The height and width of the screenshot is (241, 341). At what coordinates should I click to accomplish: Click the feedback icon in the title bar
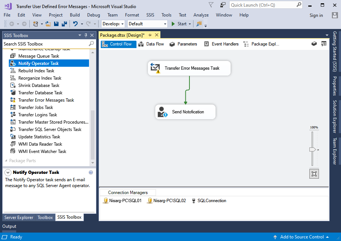[x=223, y=5]
